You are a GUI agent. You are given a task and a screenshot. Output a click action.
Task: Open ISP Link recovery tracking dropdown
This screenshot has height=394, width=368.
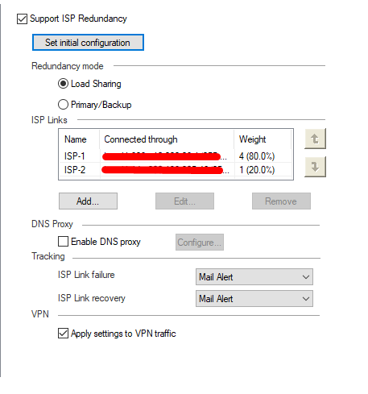tap(254, 298)
